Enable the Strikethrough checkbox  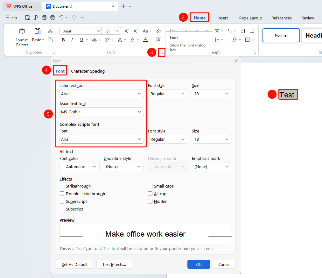pos(62,186)
